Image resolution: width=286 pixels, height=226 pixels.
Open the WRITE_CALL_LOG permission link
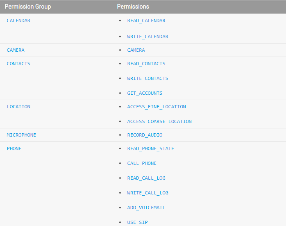click(148, 193)
